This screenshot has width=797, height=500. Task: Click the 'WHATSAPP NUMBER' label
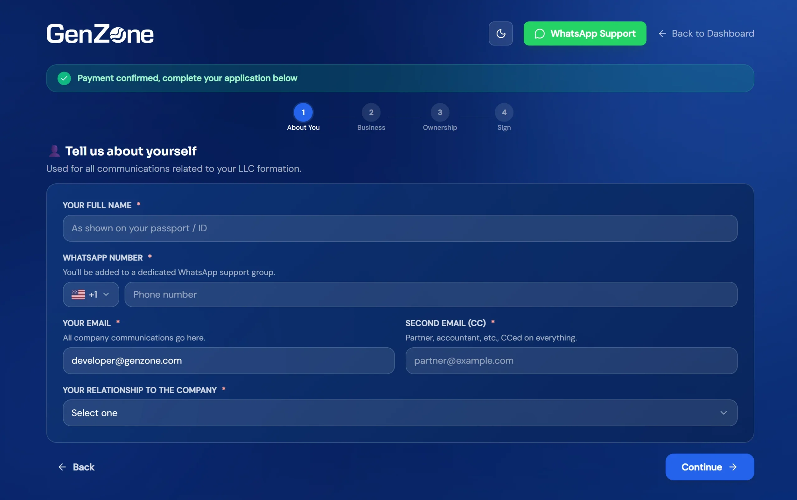[x=103, y=258]
